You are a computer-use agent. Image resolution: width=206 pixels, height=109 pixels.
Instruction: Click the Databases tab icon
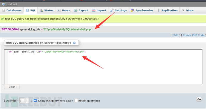click(x=4, y=10)
